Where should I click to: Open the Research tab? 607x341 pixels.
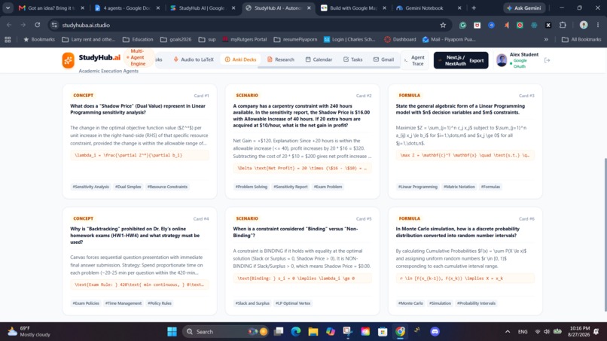[x=281, y=59]
